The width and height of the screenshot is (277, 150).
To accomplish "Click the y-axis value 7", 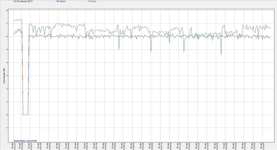I will [7, 23].
